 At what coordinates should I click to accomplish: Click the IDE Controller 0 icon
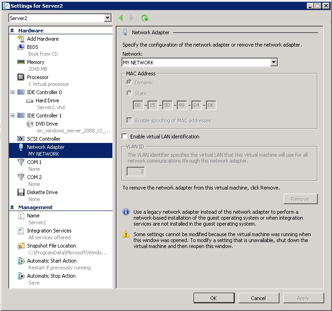coord(21,92)
